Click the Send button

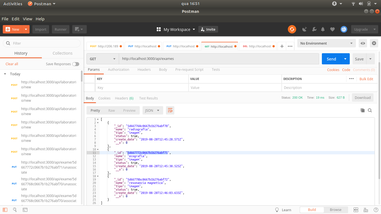(331, 59)
